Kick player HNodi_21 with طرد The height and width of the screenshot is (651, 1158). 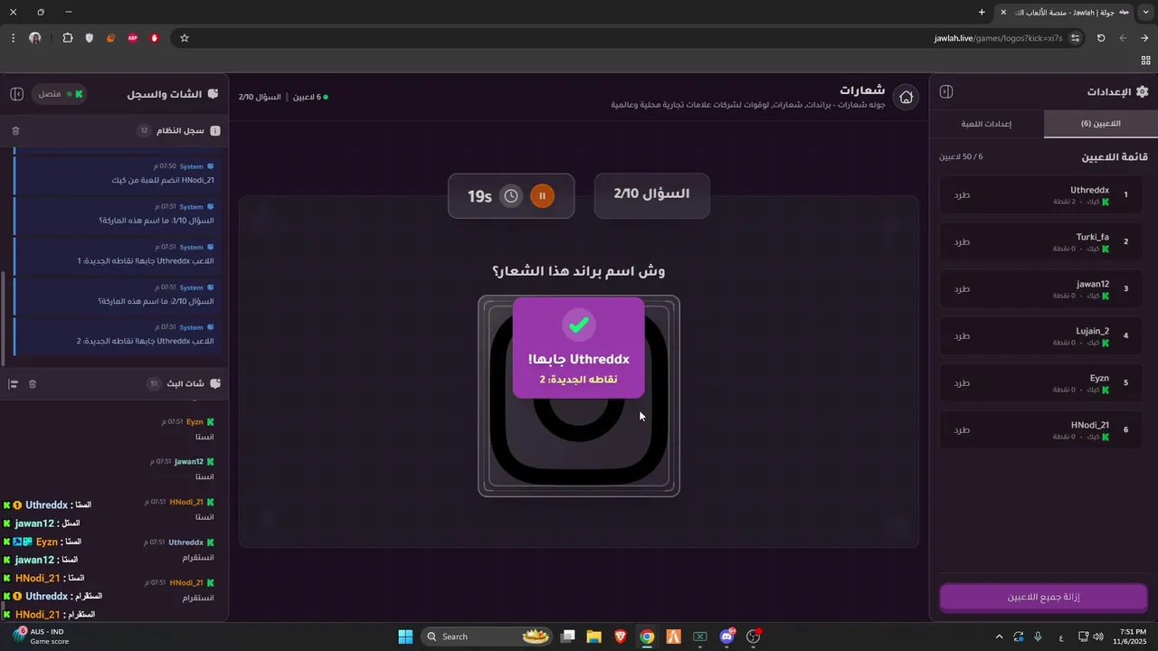point(961,429)
